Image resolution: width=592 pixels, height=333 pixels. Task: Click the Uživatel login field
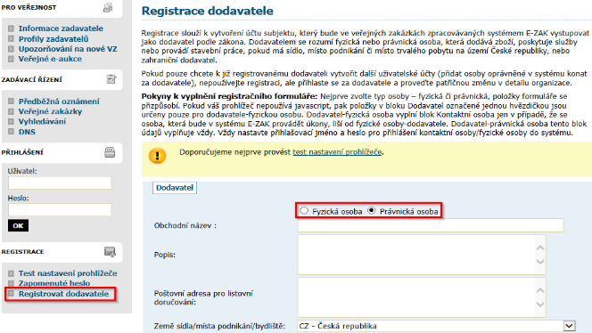click(x=60, y=183)
